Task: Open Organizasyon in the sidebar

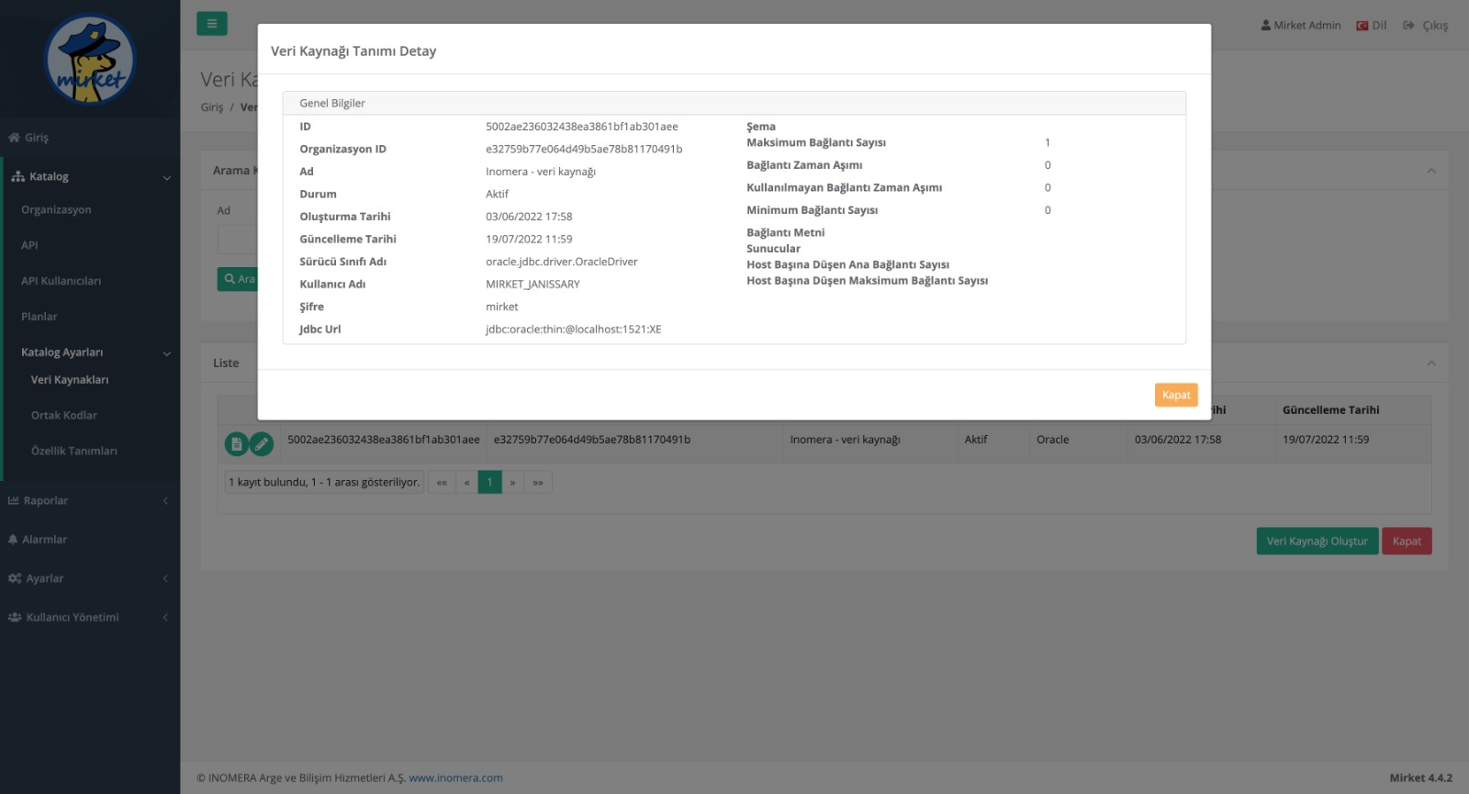Action: coord(56,210)
